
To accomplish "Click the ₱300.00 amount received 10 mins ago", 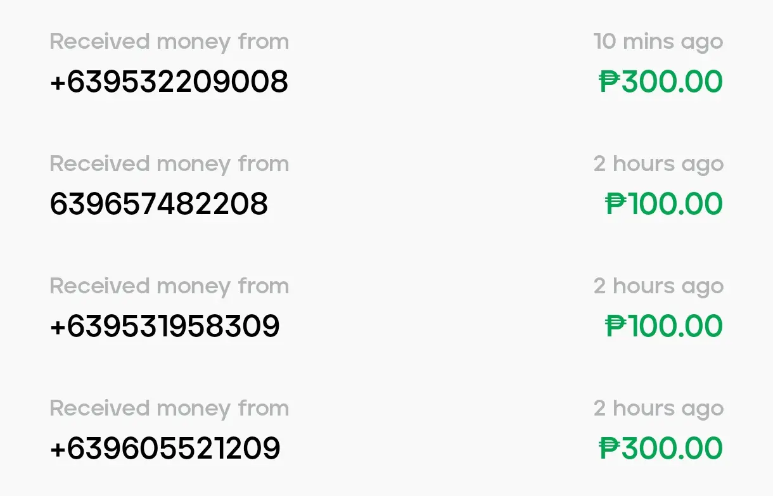I will [661, 82].
